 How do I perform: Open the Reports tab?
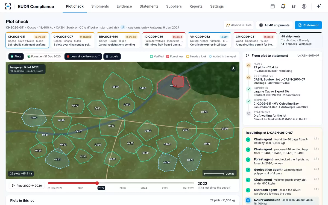[196, 6]
